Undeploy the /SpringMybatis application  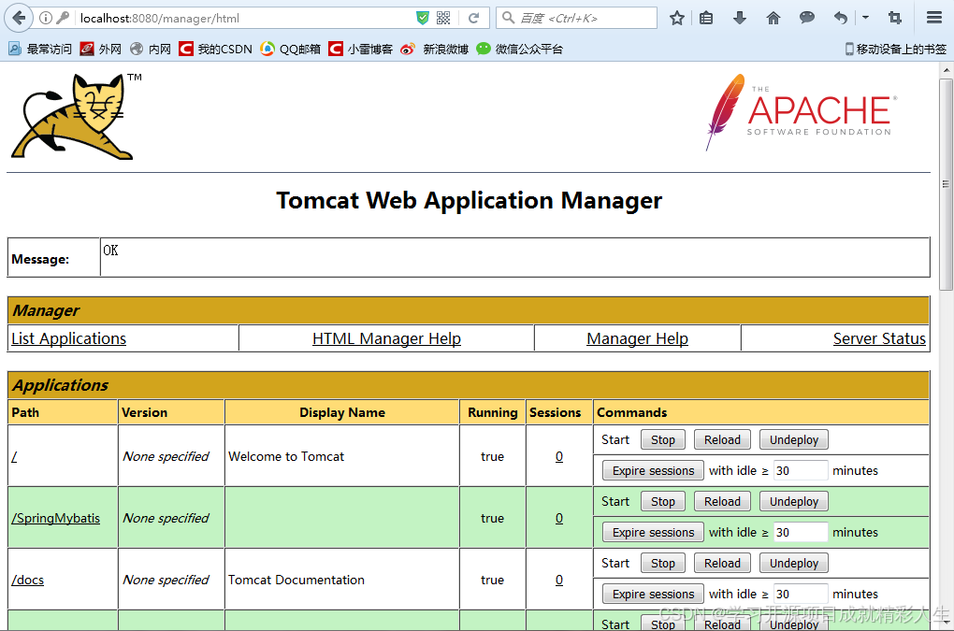click(x=793, y=501)
